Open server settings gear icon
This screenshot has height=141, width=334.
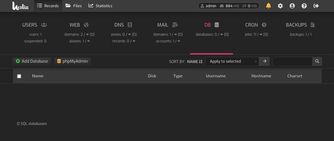pos(280,6)
